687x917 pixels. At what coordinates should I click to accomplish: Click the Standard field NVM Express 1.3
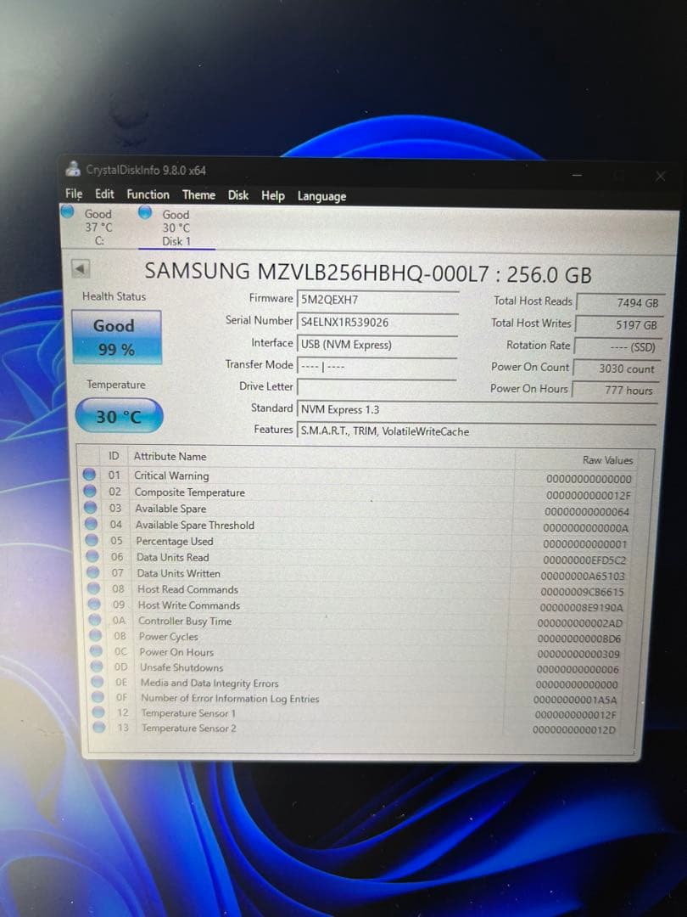coord(478,409)
